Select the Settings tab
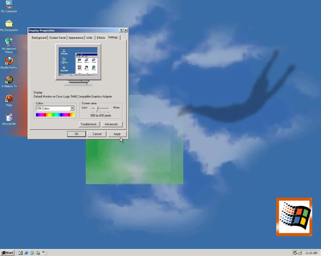The width and height of the screenshot is (321, 256). coord(113,37)
